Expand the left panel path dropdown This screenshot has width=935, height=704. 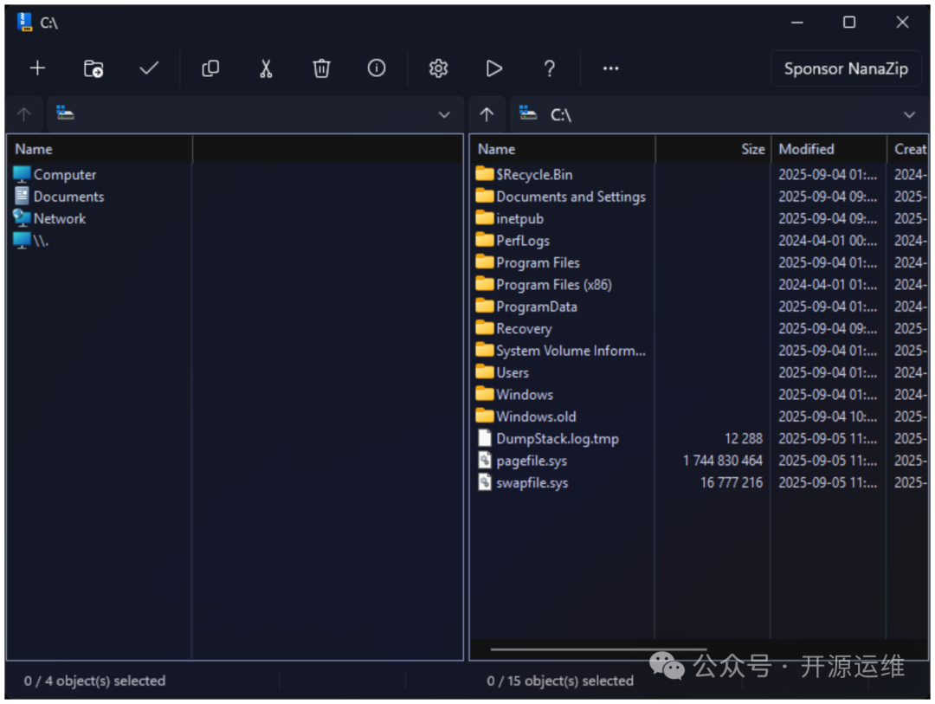[x=444, y=114]
